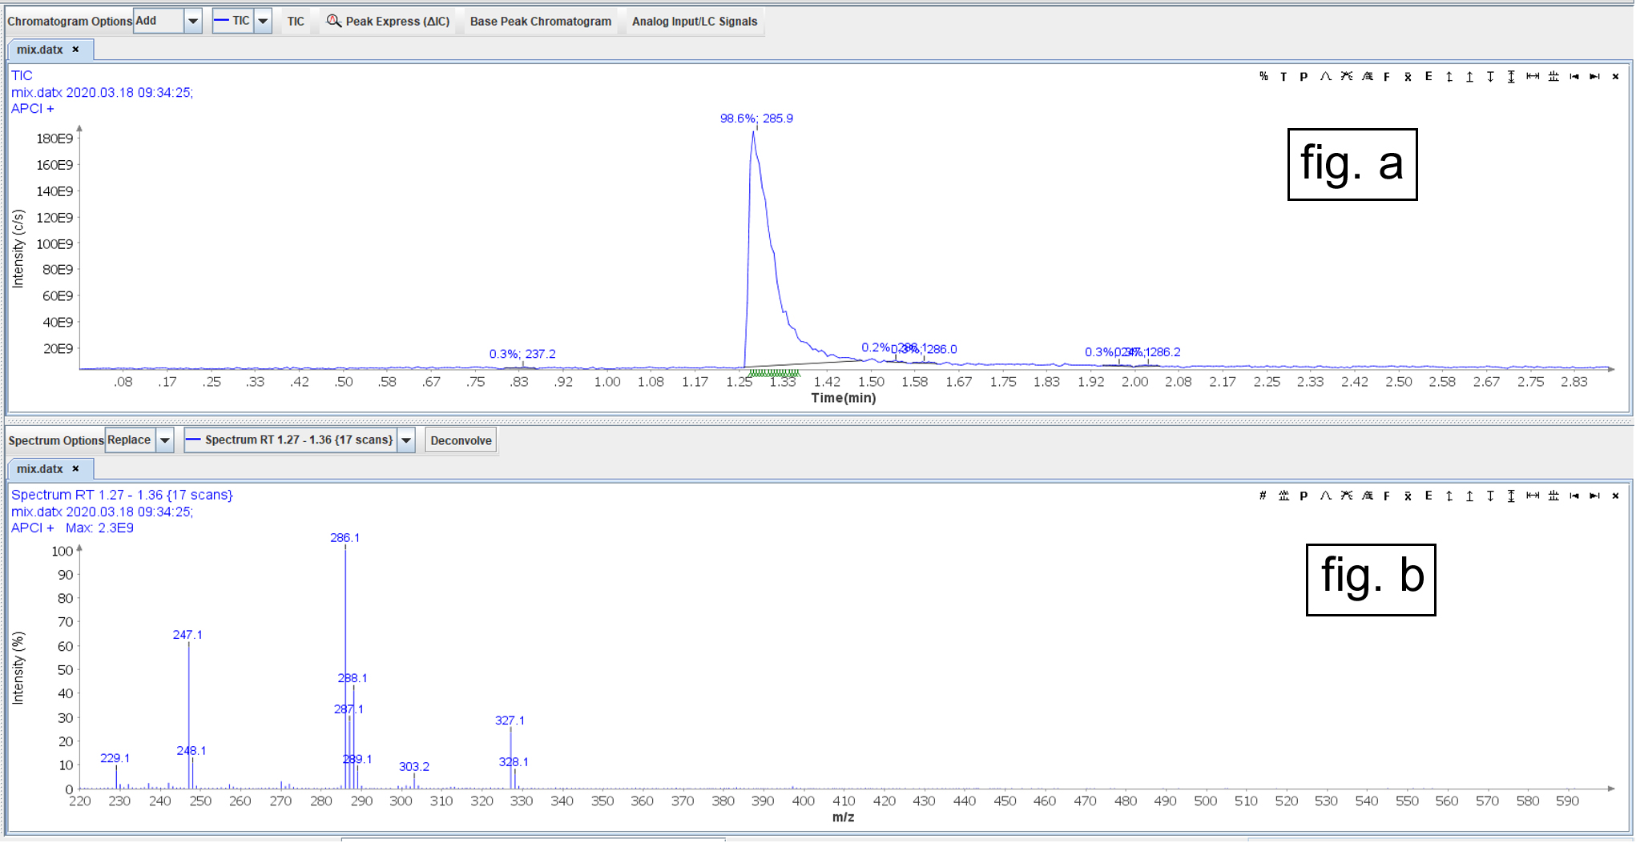The height and width of the screenshot is (843, 1636).
Task: Expand the TIC trace color dropdown
Action: pyautogui.click(x=263, y=22)
